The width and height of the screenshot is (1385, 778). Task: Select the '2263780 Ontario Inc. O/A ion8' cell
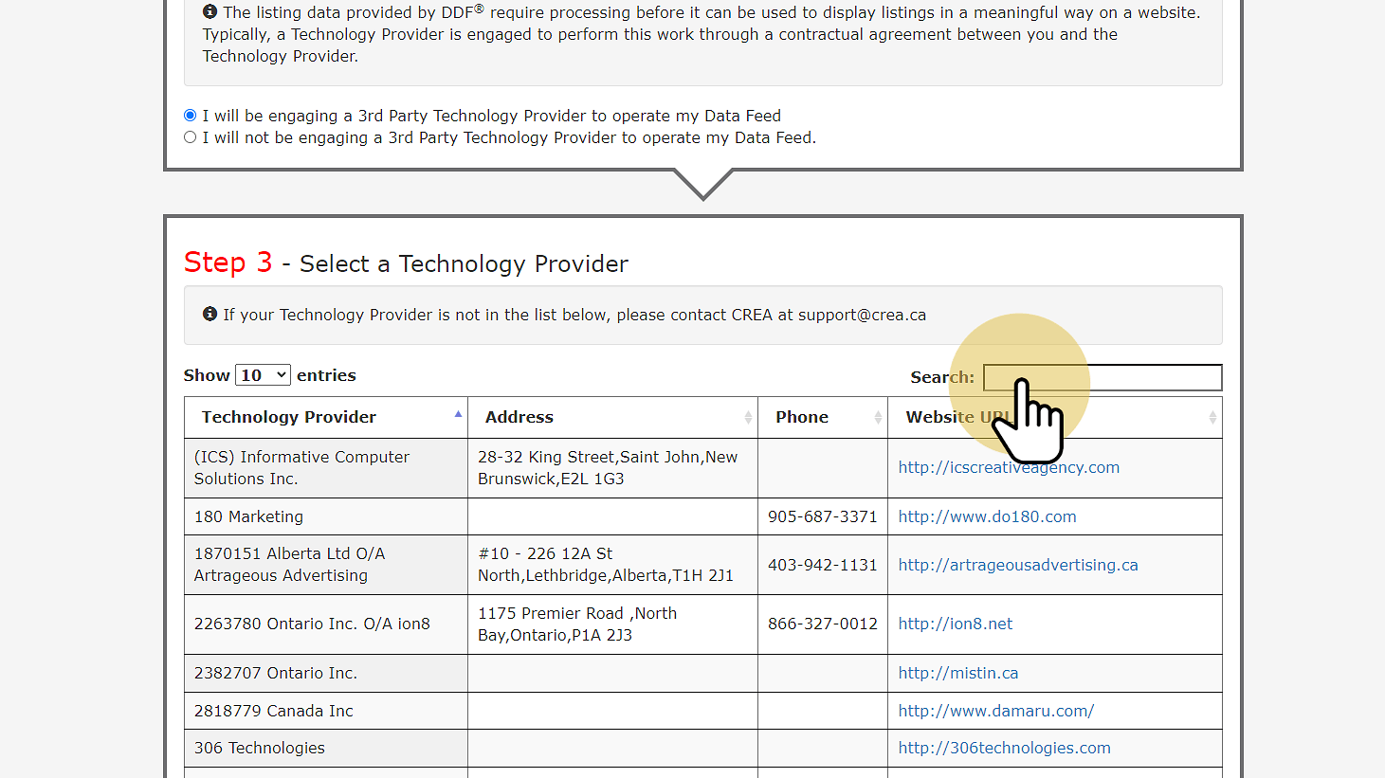tap(326, 624)
